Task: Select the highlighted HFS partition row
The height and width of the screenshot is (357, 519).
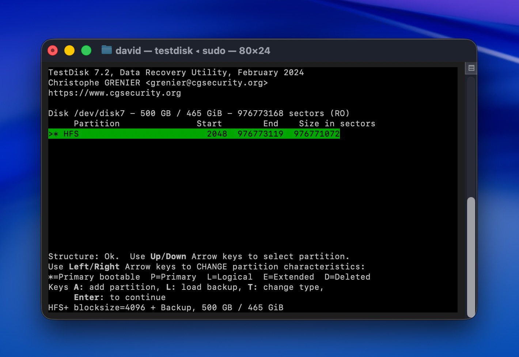Action: click(194, 134)
